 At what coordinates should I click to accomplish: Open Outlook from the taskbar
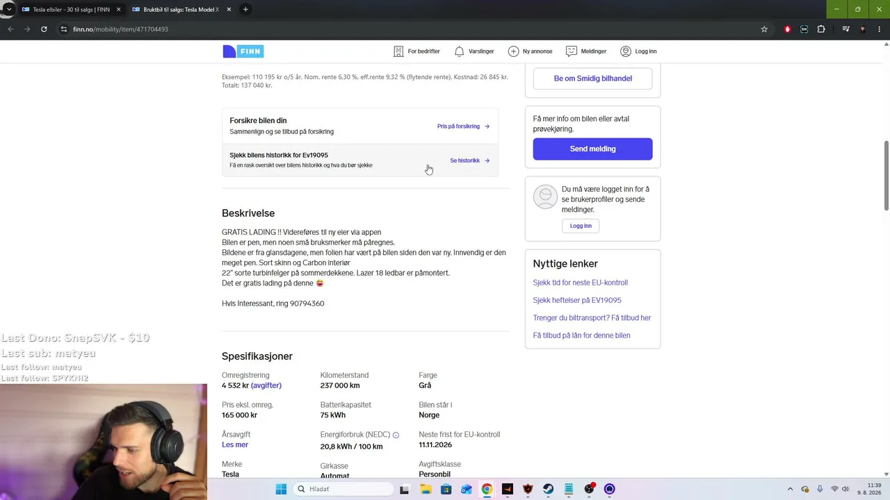(467, 489)
